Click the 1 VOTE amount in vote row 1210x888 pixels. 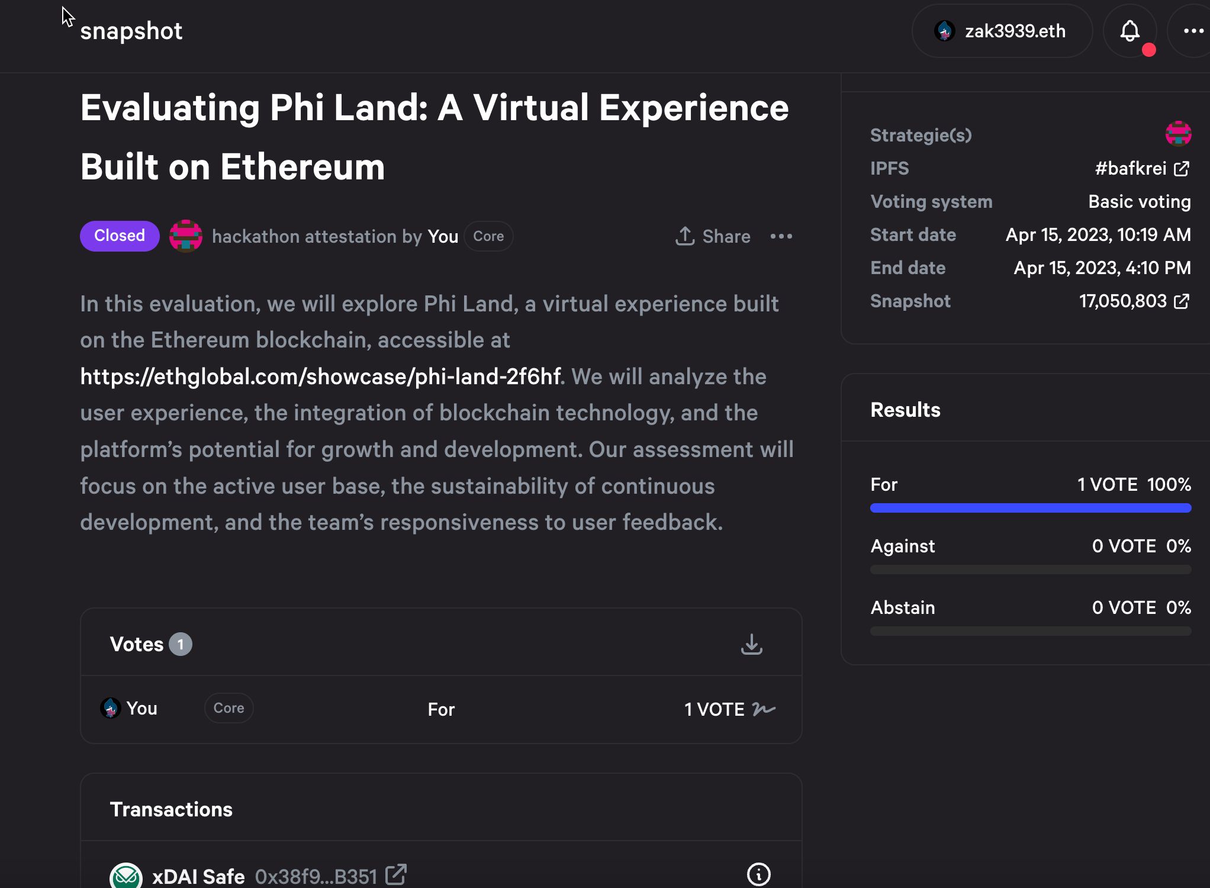pos(714,709)
